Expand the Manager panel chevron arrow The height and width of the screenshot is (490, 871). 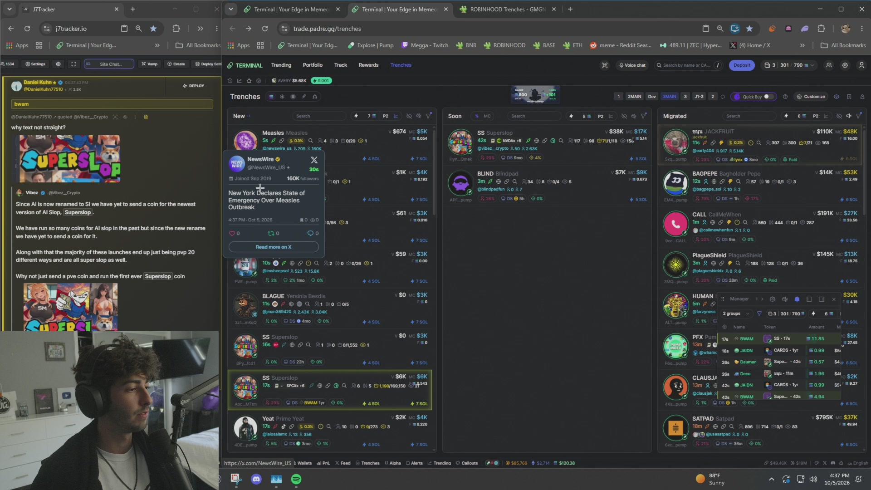762,299
